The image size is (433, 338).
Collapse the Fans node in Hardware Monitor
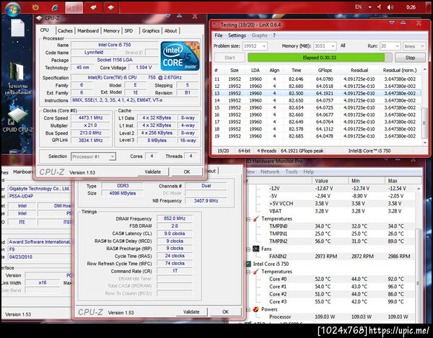(x=248, y=249)
